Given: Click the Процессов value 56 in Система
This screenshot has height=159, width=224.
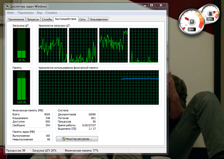Looking at the screenshot, I should [94, 121].
